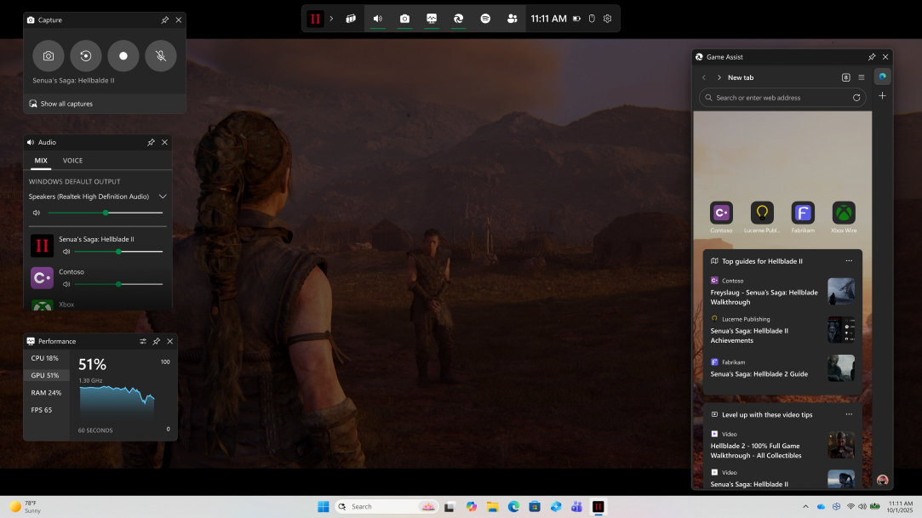This screenshot has width=922, height=518.
Task: Click Show all captures
Action: coord(66,104)
